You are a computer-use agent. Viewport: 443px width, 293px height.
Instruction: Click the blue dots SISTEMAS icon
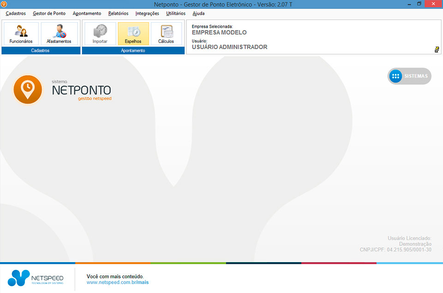pyautogui.click(x=395, y=76)
